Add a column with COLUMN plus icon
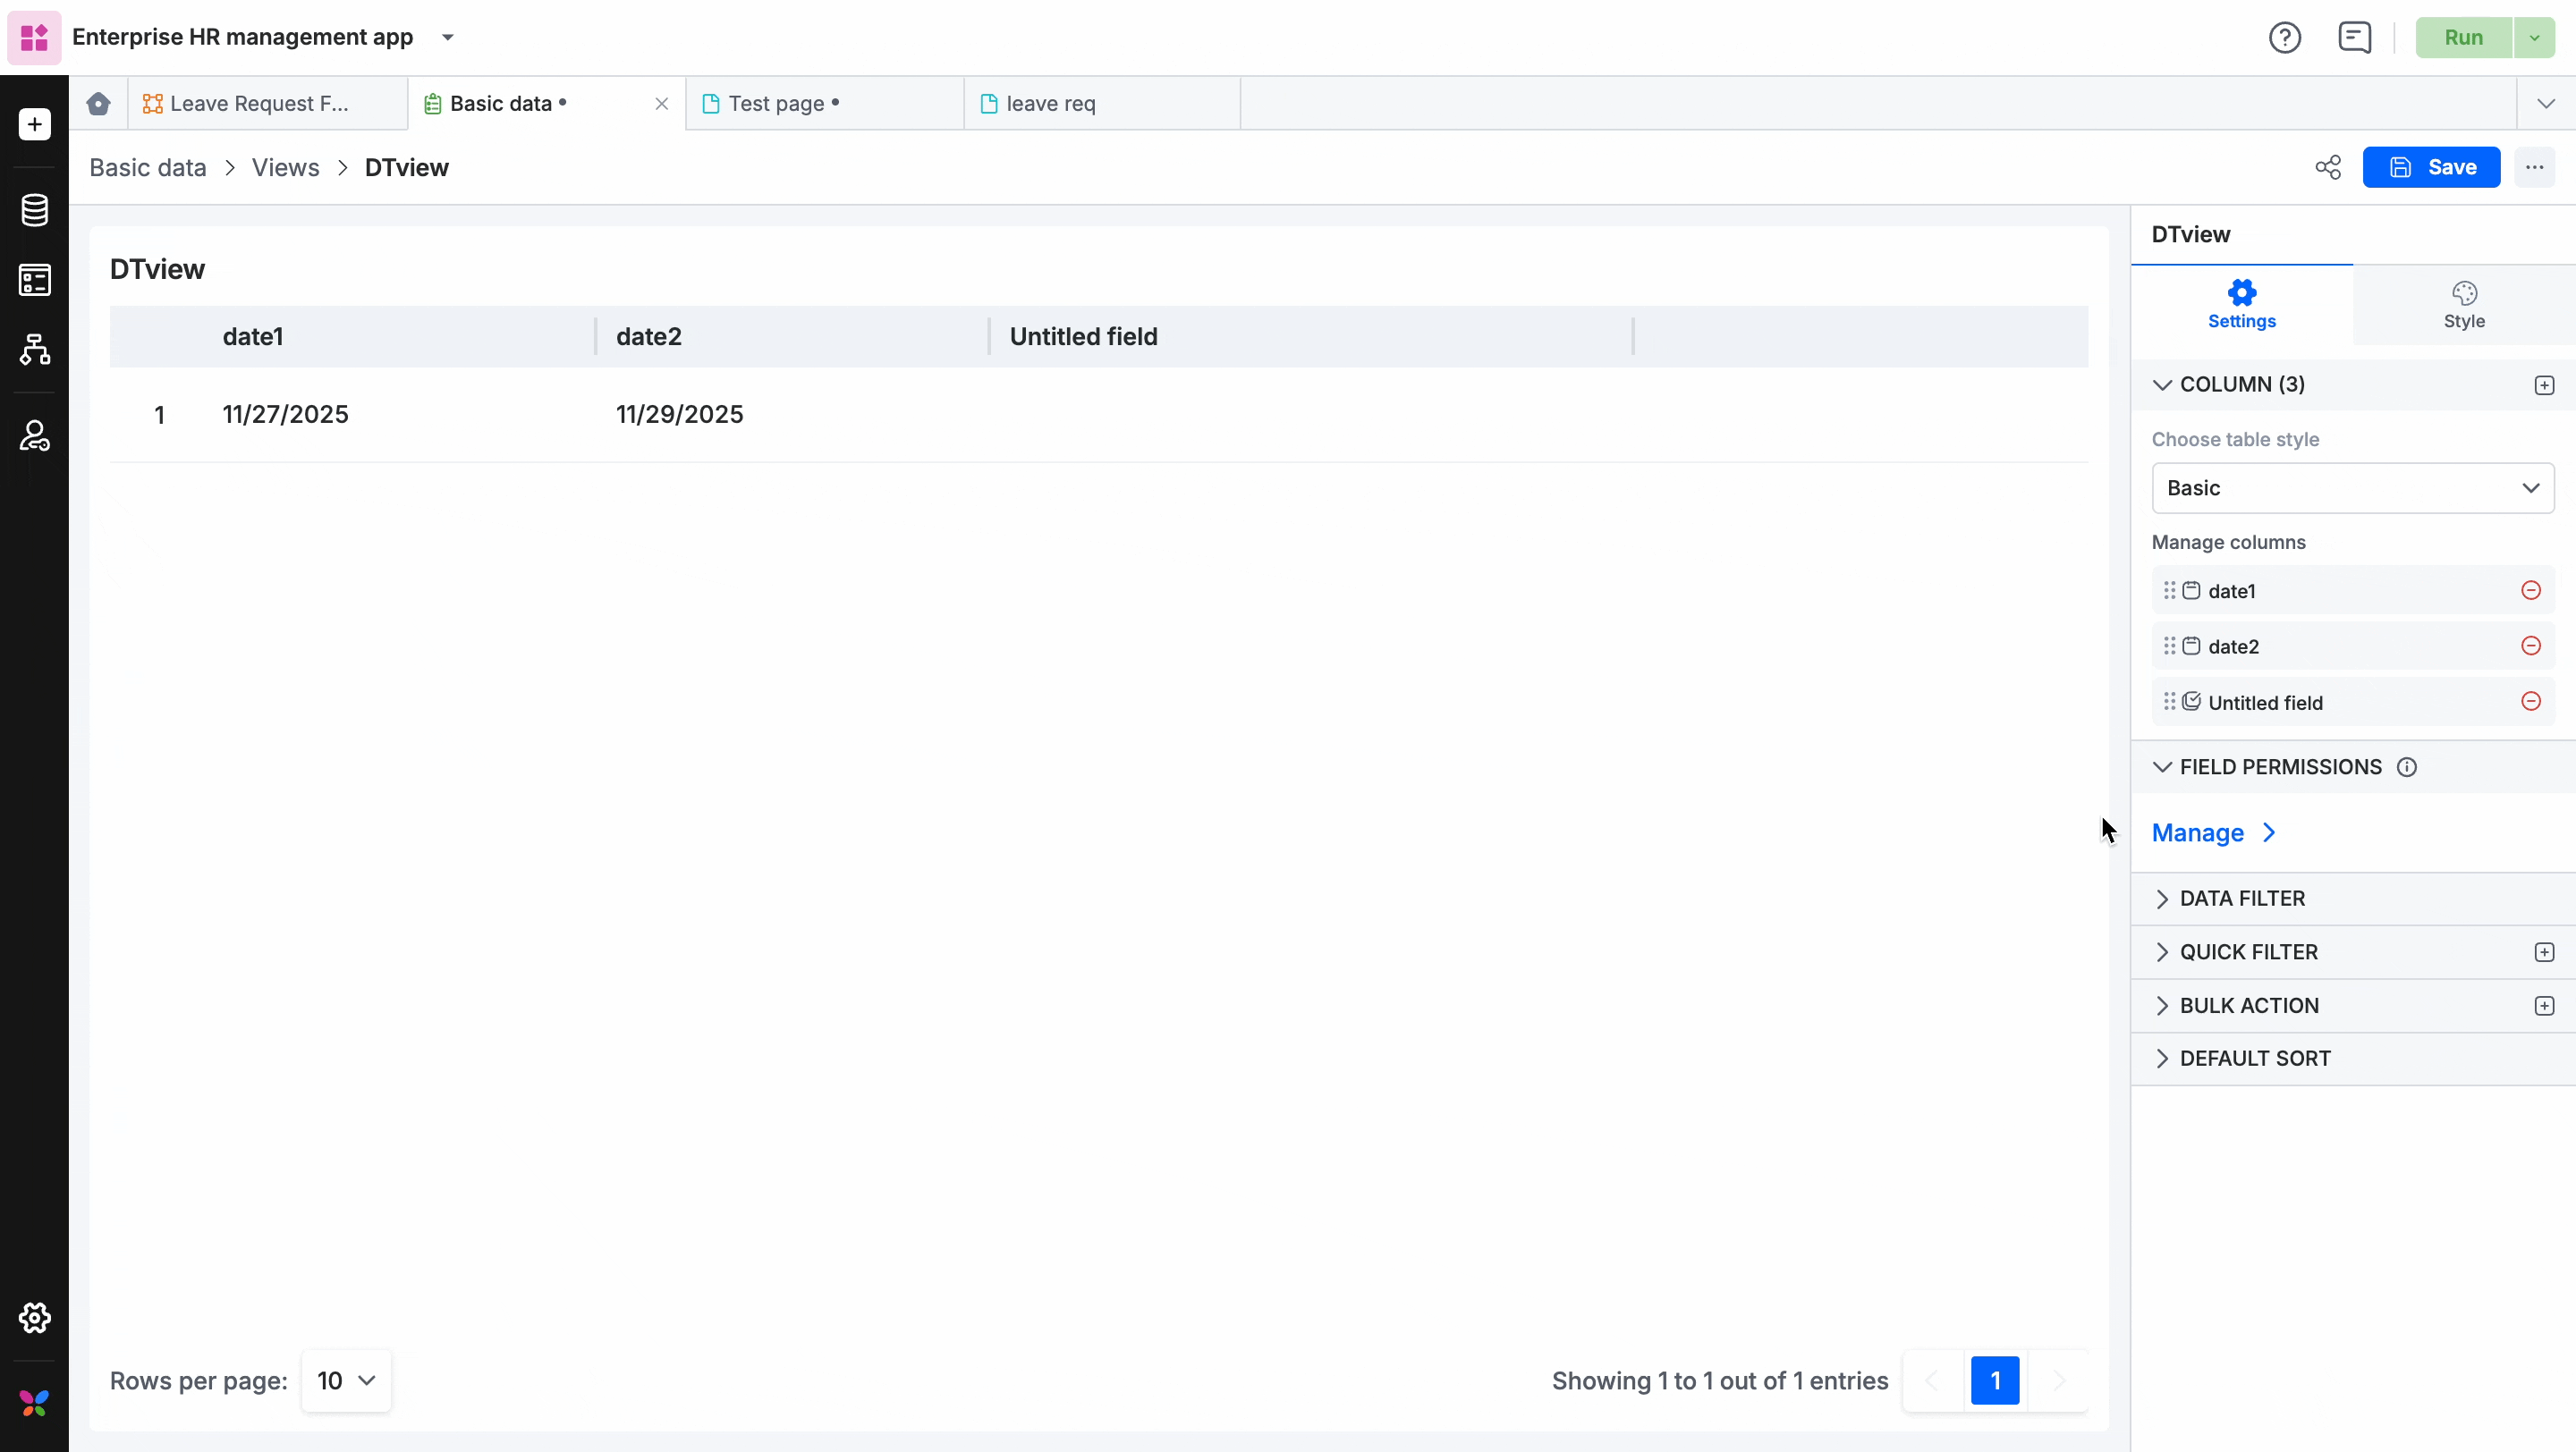Screen dimensions: 2576x1452 [x=2544, y=385]
